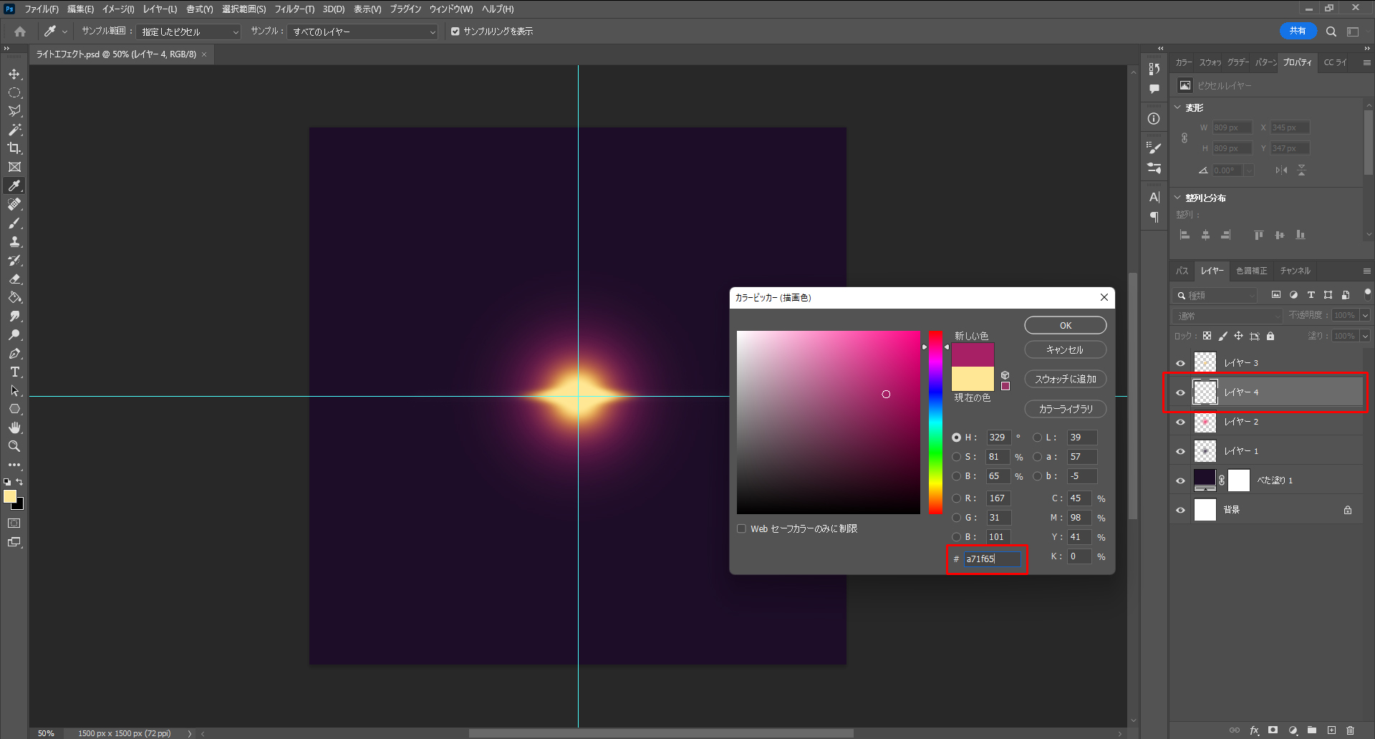Click the vertical hue spectrum slider
This screenshot has height=739, width=1375.
coord(935,422)
